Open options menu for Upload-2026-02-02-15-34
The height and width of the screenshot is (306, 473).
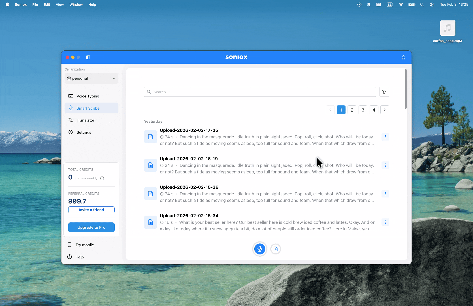(385, 222)
